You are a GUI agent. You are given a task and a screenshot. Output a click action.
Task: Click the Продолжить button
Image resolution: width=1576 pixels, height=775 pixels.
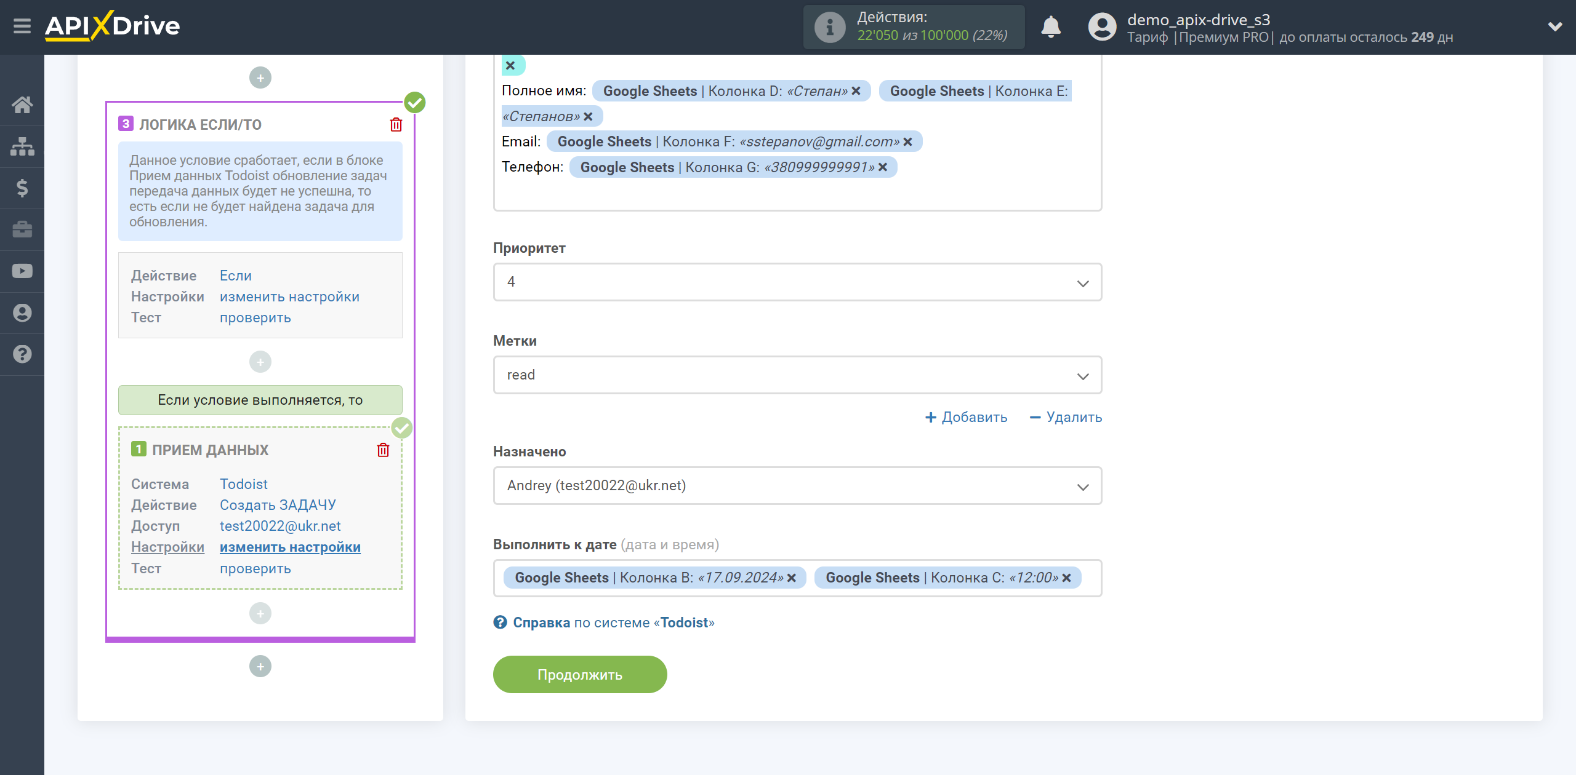[x=580, y=675]
